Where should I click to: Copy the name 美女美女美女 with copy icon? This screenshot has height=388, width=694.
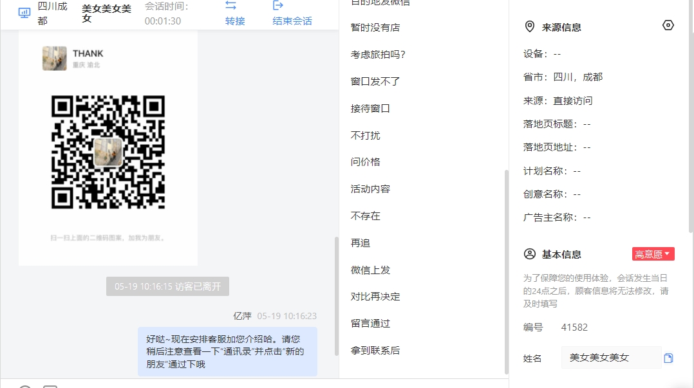(x=668, y=358)
